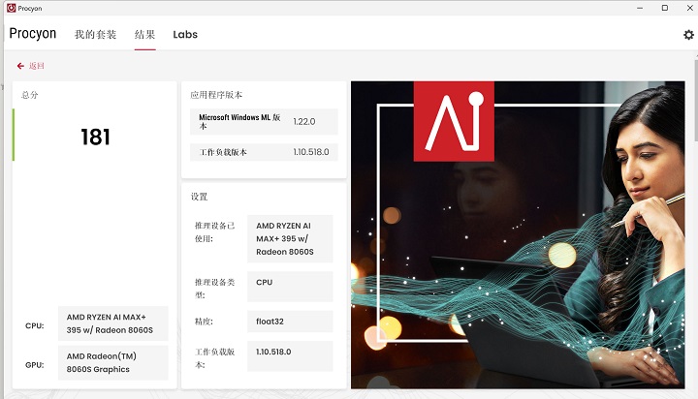698x399 pixels.
Task: Close the Procyon window
Action: [x=689, y=8]
